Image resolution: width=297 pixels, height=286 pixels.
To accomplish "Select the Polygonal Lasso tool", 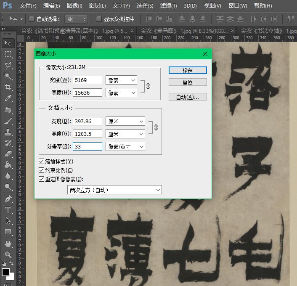I will click(8, 65).
